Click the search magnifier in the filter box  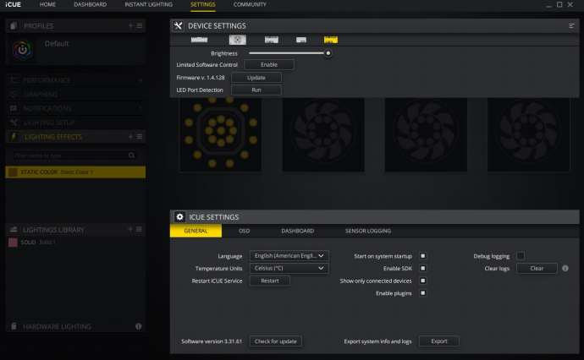(x=131, y=155)
